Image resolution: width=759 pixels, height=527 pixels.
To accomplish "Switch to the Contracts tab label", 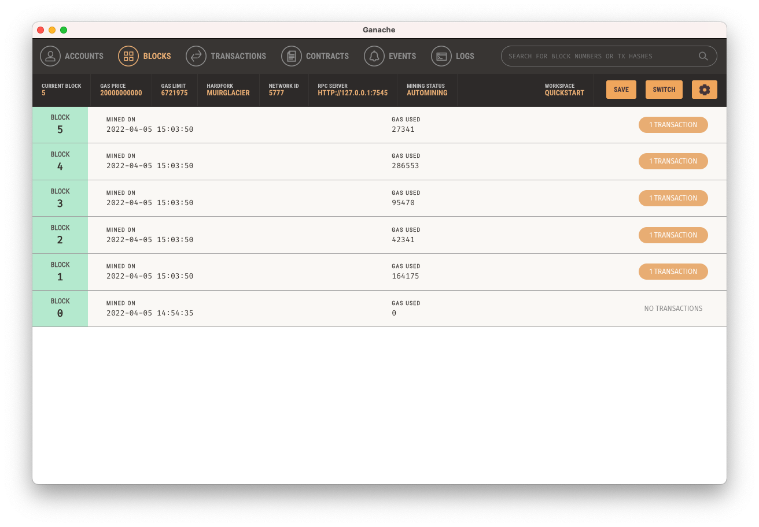I will click(x=327, y=56).
